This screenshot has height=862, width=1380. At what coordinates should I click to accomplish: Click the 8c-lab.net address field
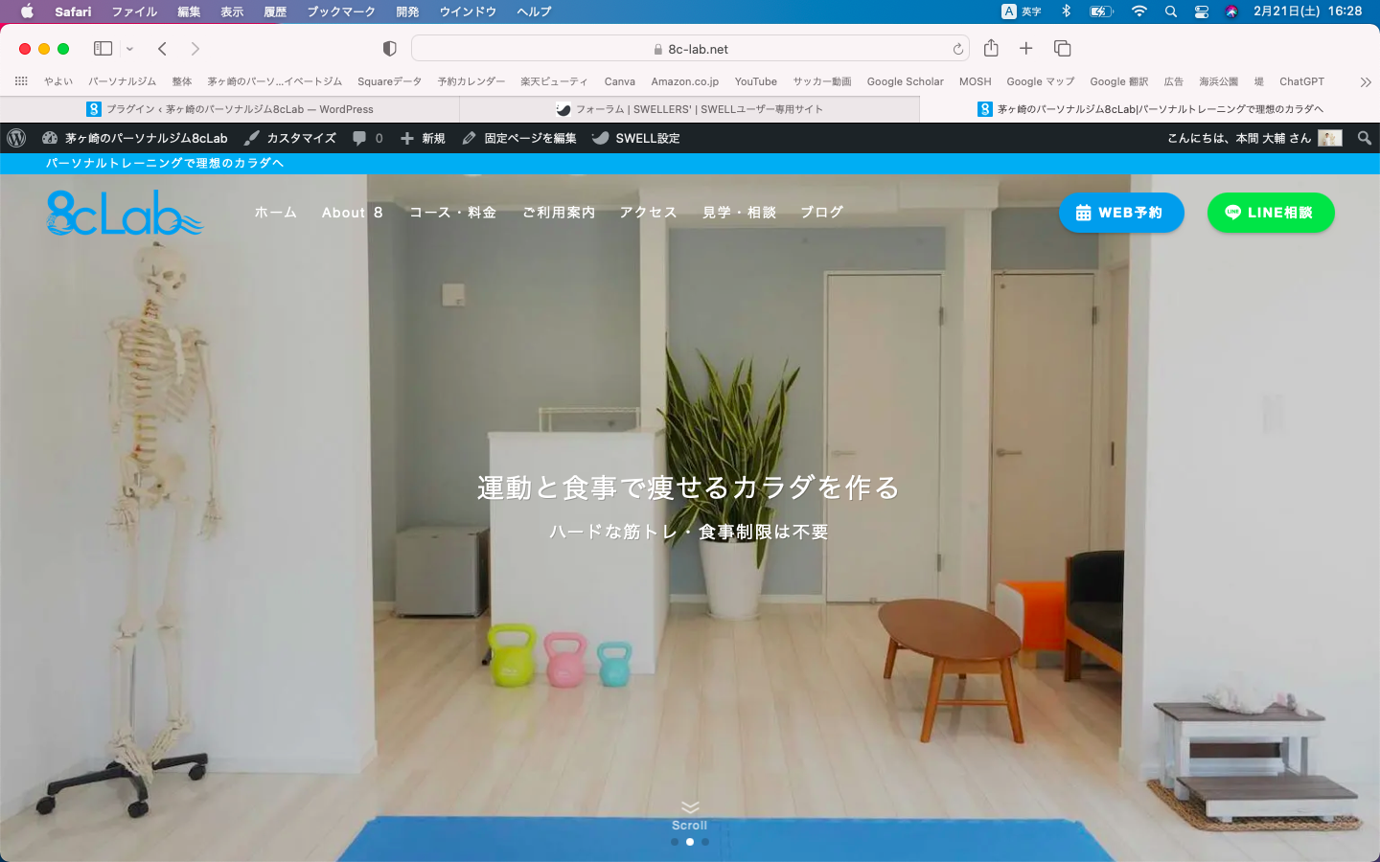690,49
